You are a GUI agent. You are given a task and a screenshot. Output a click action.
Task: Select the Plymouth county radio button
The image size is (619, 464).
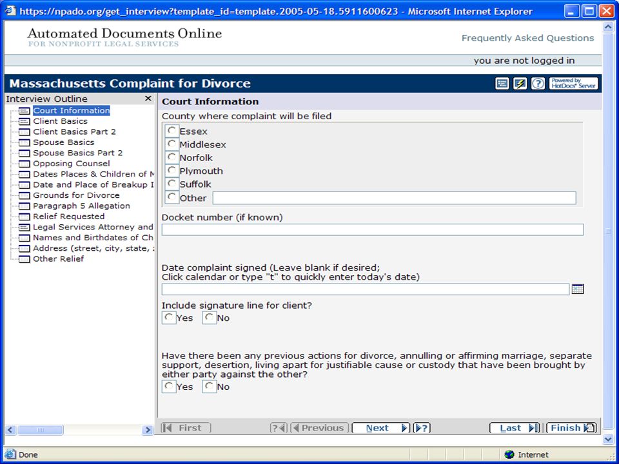point(172,170)
